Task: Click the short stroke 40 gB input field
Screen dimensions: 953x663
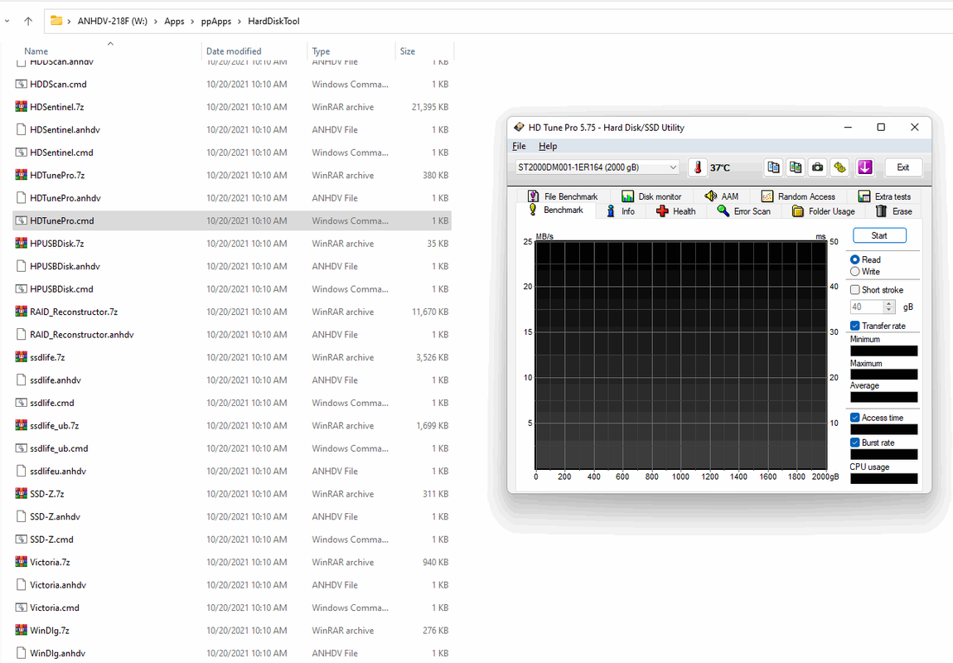Action: (x=868, y=307)
